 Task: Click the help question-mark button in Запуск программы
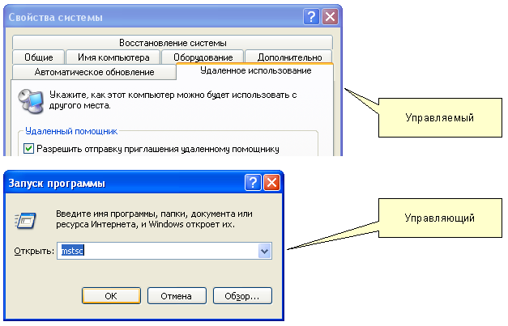pyautogui.click(x=253, y=183)
